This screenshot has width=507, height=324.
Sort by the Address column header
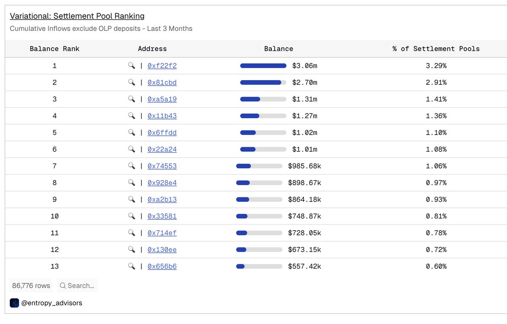153,49
